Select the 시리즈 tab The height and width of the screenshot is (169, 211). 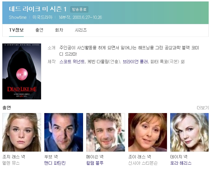(x=81, y=30)
